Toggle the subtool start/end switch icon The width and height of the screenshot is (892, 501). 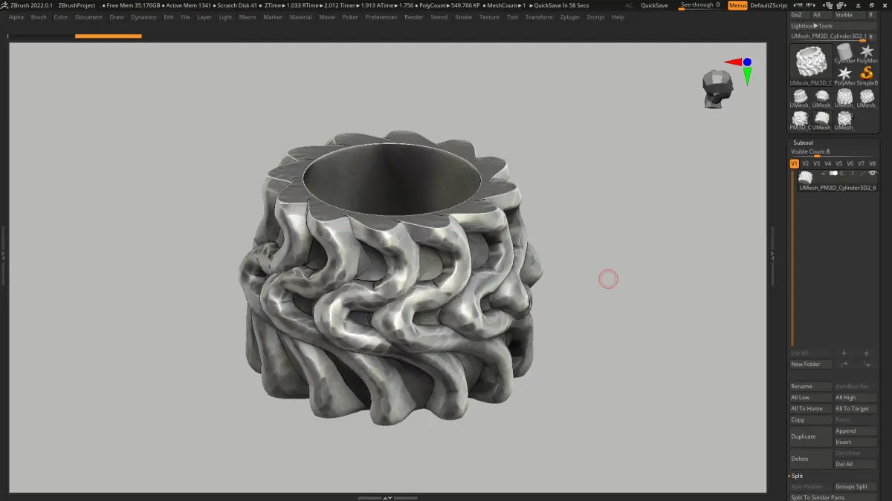coord(833,173)
